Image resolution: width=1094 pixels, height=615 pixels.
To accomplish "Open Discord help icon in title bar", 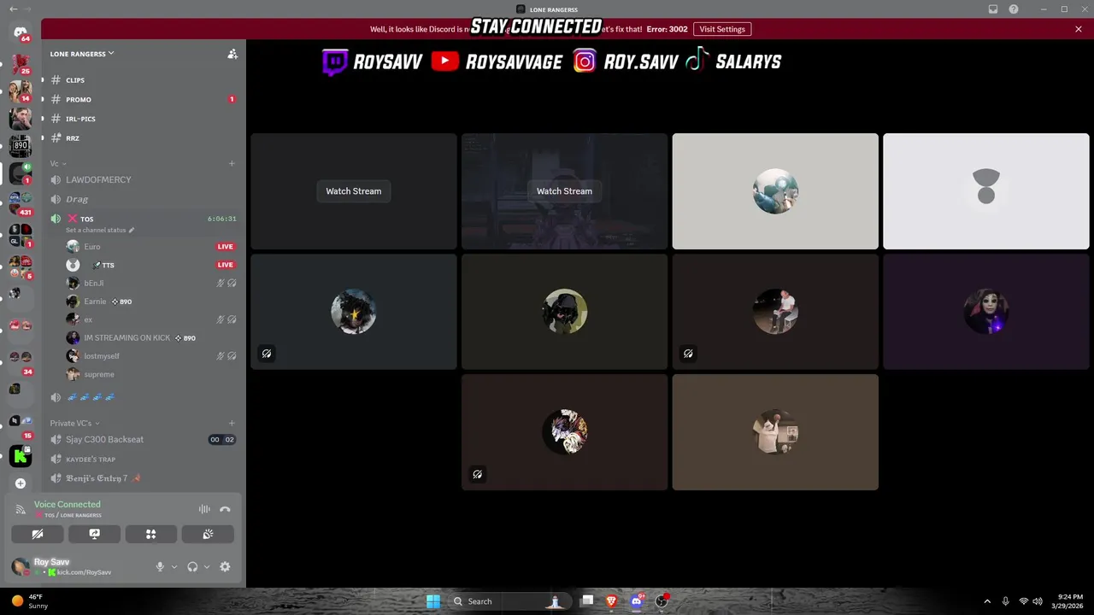I will point(1014,9).
